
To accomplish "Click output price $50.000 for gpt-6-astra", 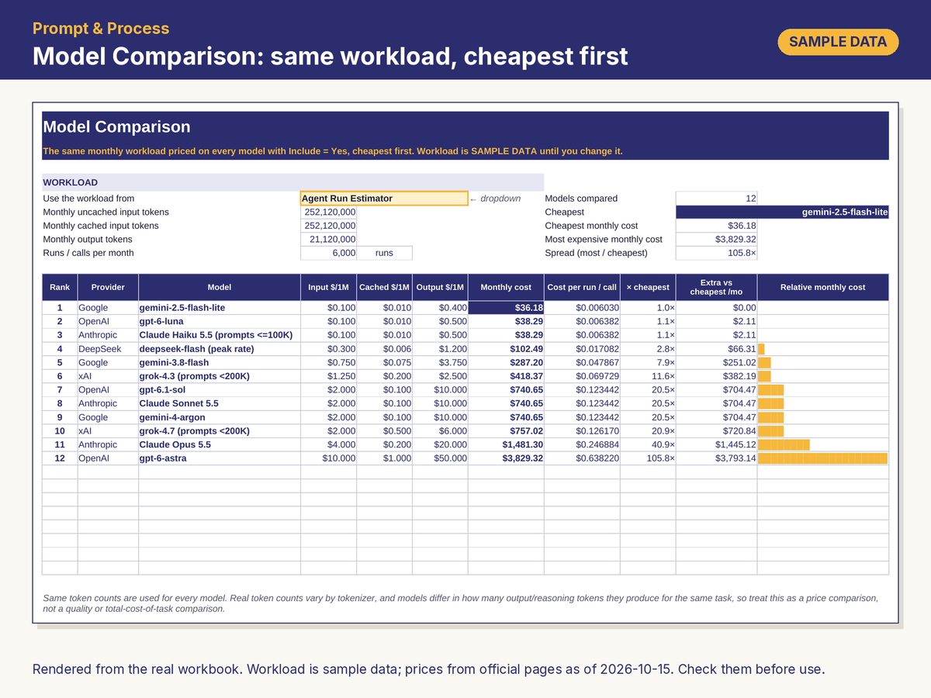I will (441, 458).
